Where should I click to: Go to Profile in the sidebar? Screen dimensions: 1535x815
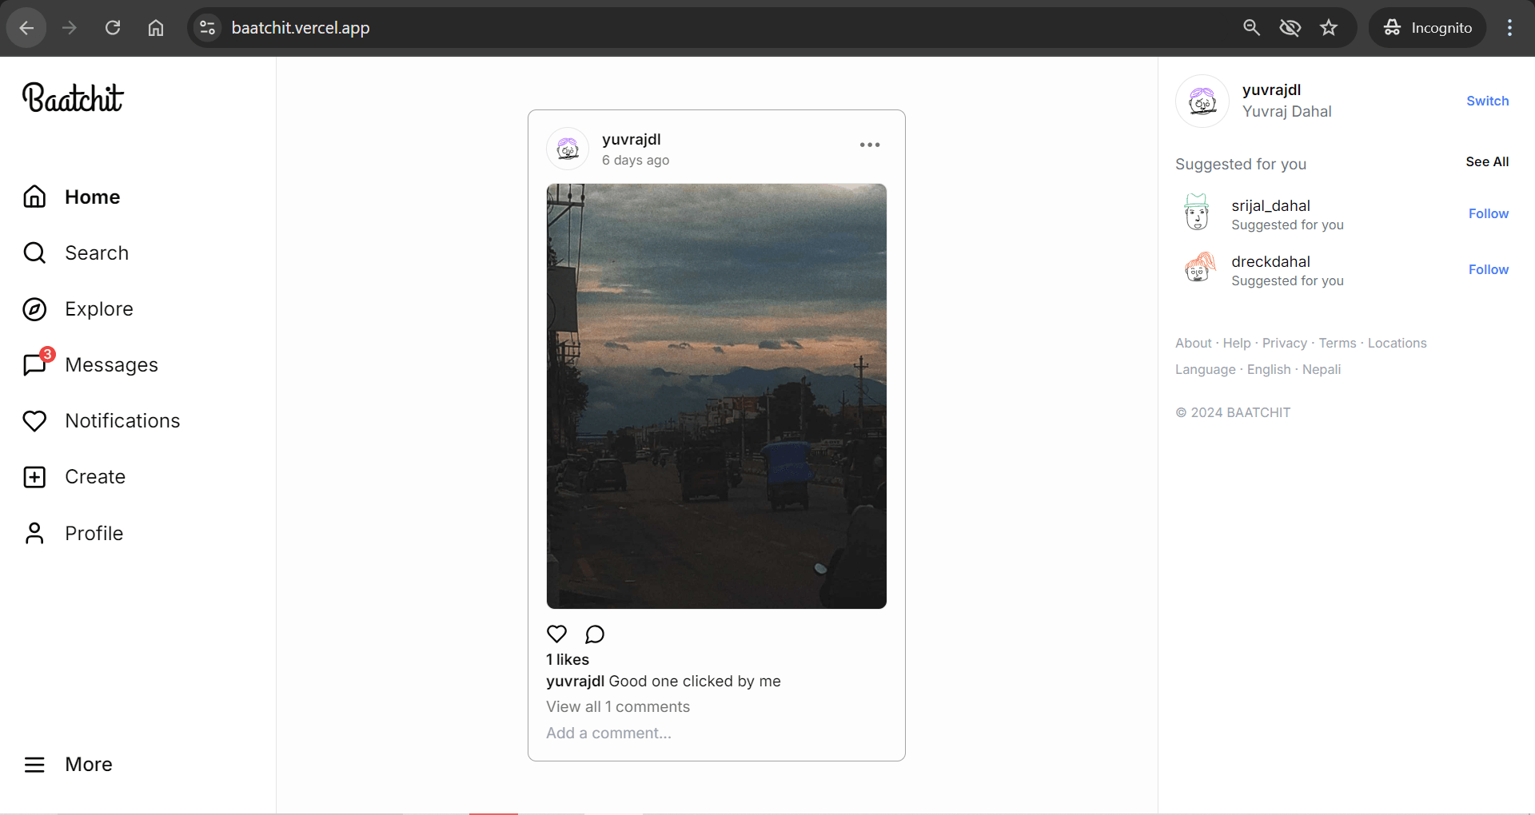pos(73,533)
